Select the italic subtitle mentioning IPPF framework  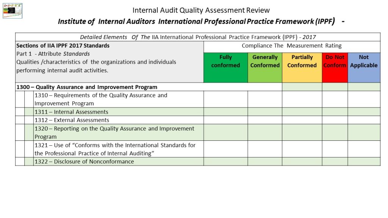point(201,21)
